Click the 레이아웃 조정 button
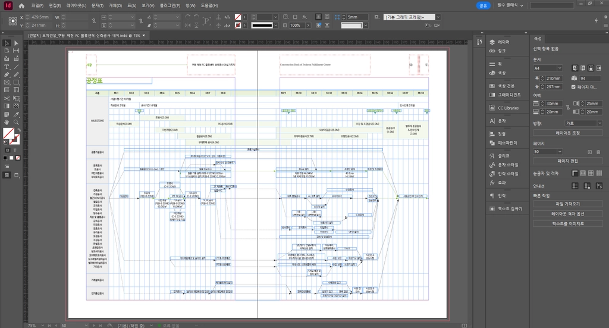The width and height of the screenshot is (609, 328). [x=567, y=133]
